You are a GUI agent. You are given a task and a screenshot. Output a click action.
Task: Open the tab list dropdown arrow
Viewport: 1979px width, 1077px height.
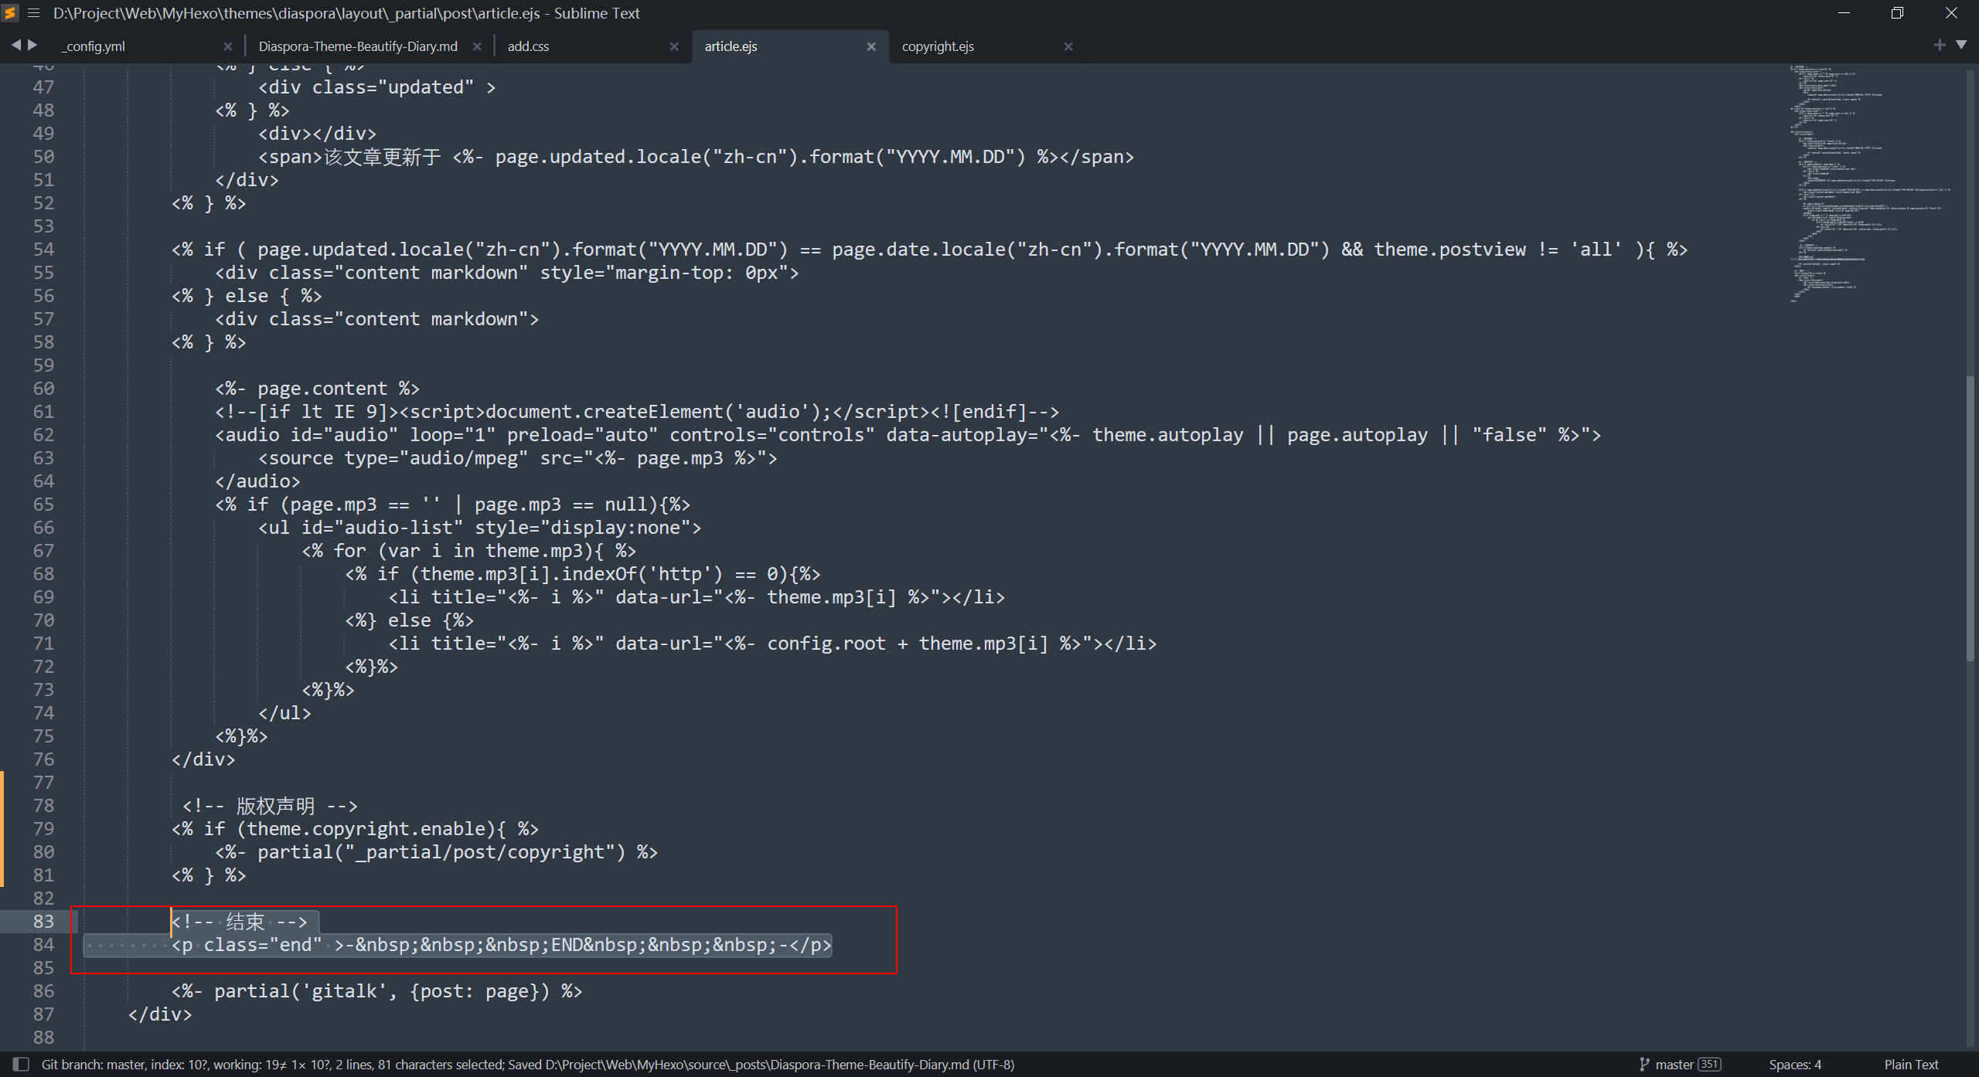[1961, 45]
